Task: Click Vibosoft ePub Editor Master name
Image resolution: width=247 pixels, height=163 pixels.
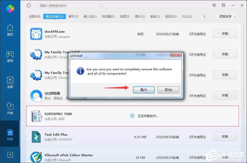Action: 69,155
